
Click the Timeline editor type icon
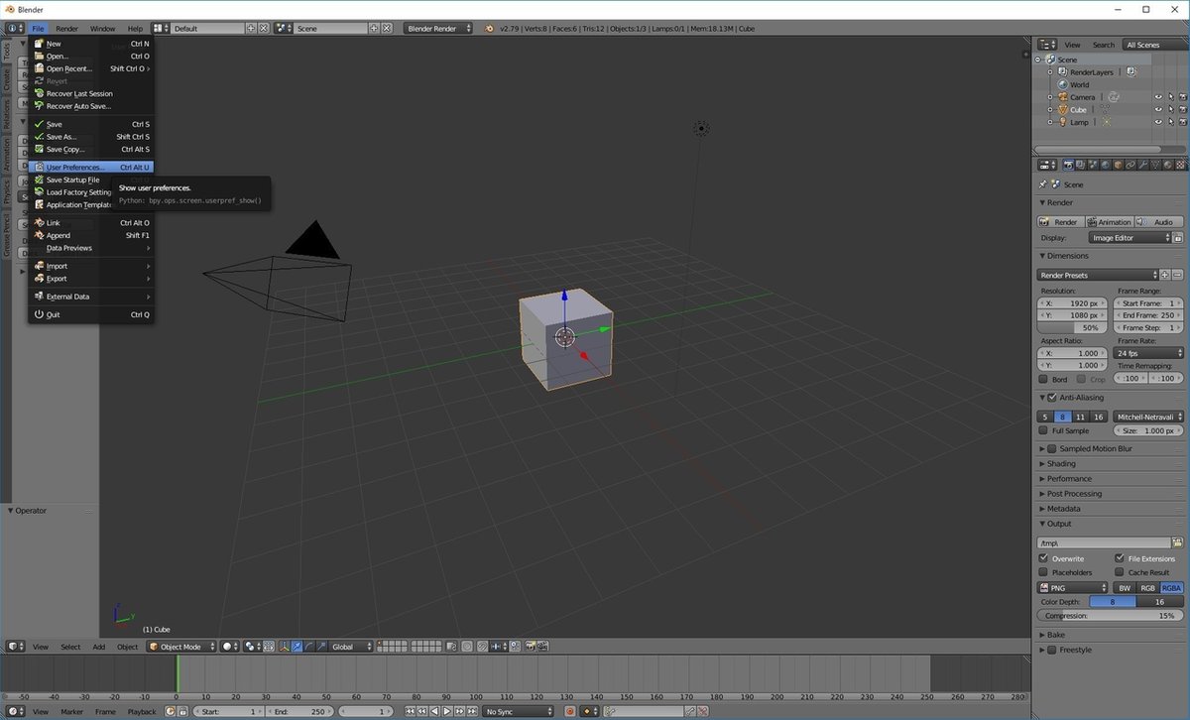tap(13, 711)
